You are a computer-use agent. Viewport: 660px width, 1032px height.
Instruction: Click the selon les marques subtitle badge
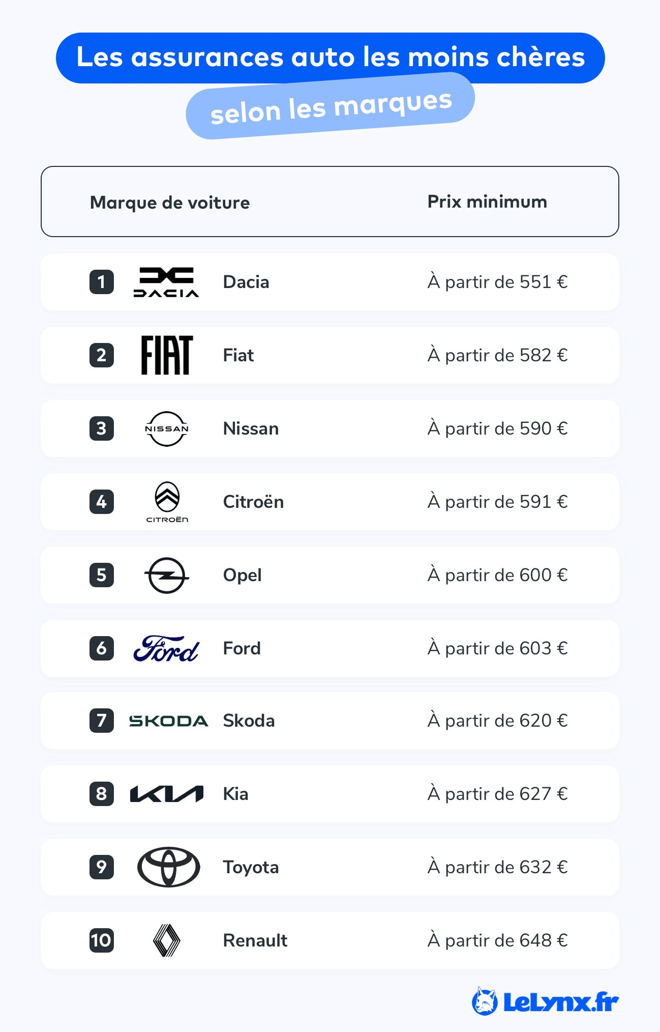click(x=331, y=106)
